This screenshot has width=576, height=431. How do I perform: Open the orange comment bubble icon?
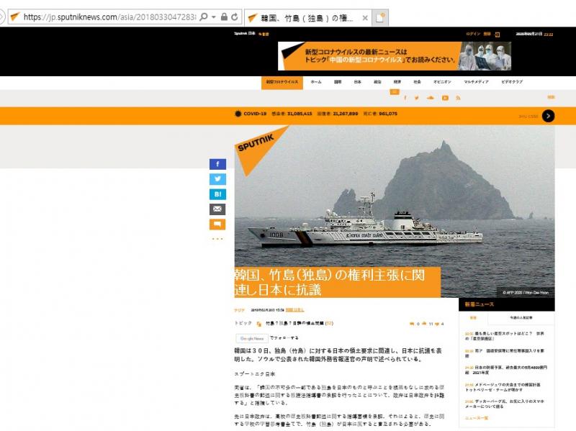coord(217,224)
